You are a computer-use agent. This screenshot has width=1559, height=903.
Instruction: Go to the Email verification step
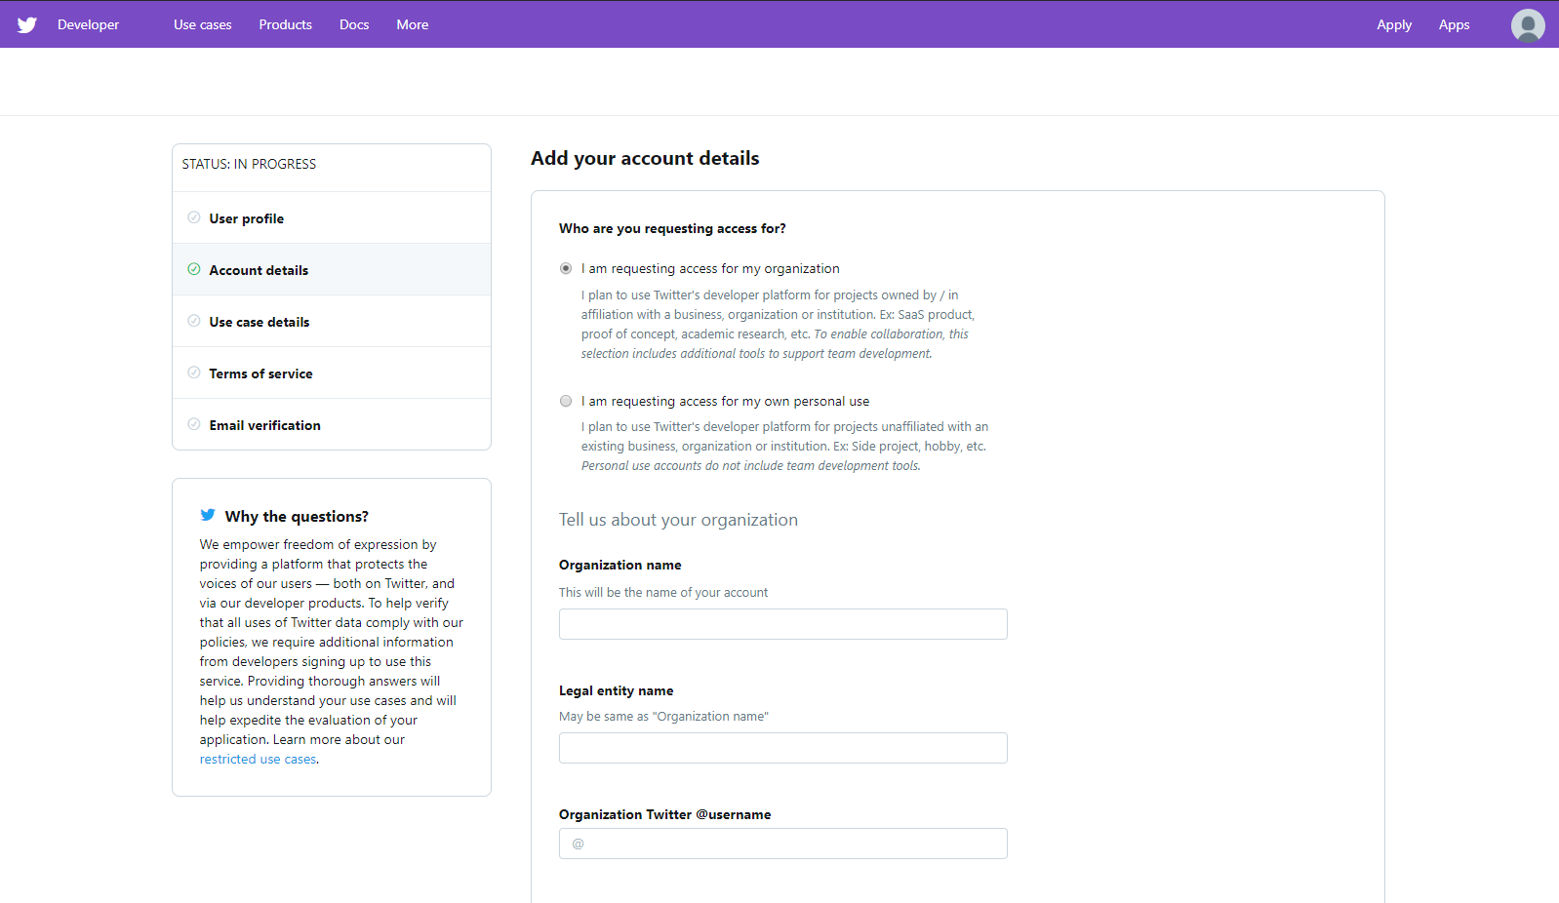pyautogui.click(x=332, y=425)
